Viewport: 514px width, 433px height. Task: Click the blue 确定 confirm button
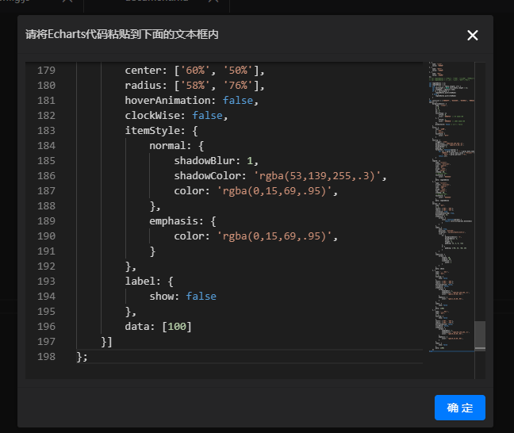[x=459, y=408]
